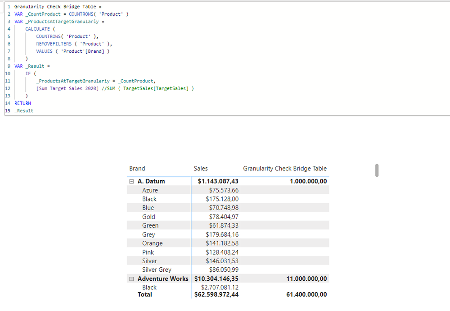Click the vertical scrollbar thumb on the right

[x=376, y=171]
